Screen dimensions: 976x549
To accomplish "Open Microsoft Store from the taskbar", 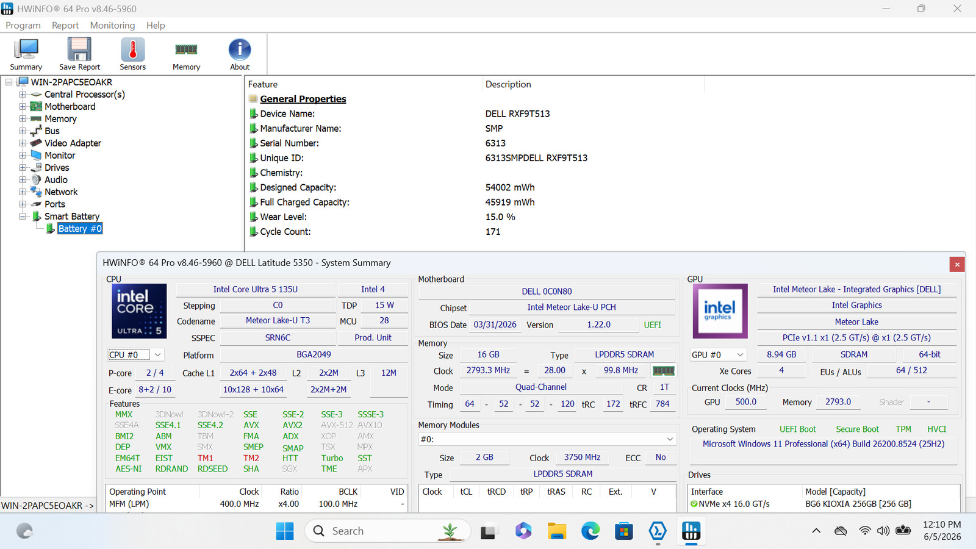I will pyautogui.click(x=623, y=531).
